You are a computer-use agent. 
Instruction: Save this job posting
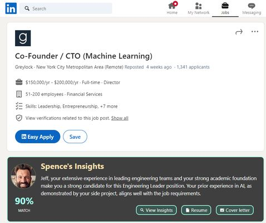click(75, 137)
